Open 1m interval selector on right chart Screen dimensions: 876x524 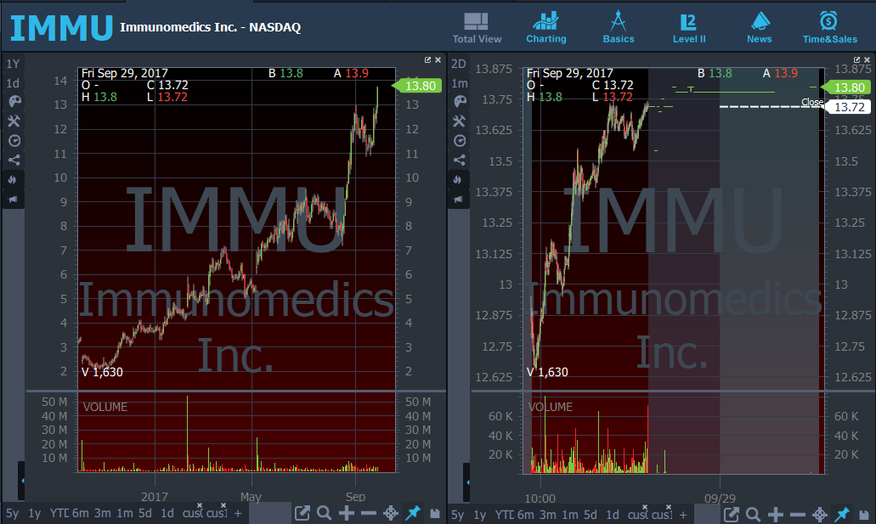[460, 83]
